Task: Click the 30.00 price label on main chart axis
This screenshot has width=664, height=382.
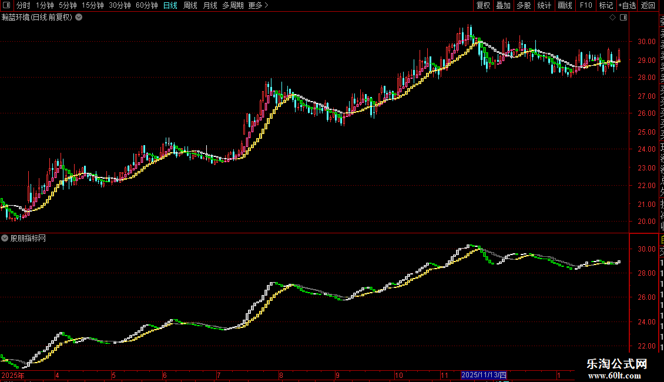Action: point(646,42)
